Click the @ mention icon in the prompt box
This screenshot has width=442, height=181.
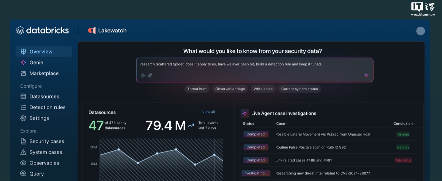[x=142, y=75]
